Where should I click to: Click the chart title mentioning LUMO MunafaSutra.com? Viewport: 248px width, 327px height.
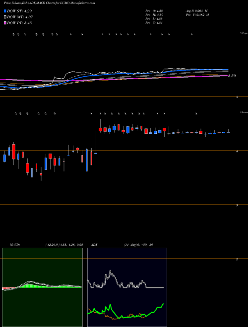pyautogui.click(x=49, y=3)
